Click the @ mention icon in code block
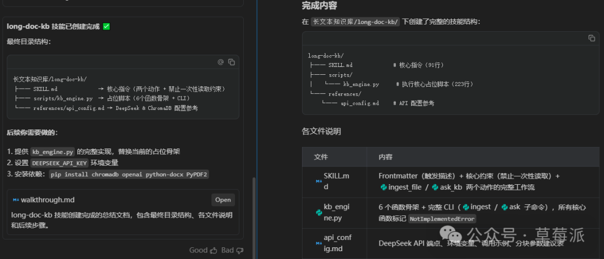This screenshot has width=604, height=259. (220, 62)
